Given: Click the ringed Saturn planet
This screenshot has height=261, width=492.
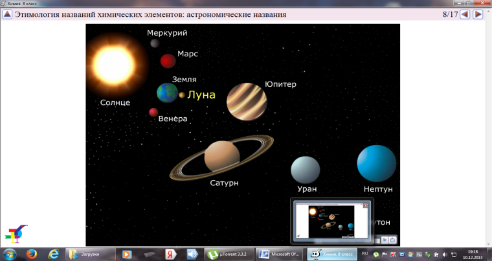Looking at the screenshot, I should [222, 157].
